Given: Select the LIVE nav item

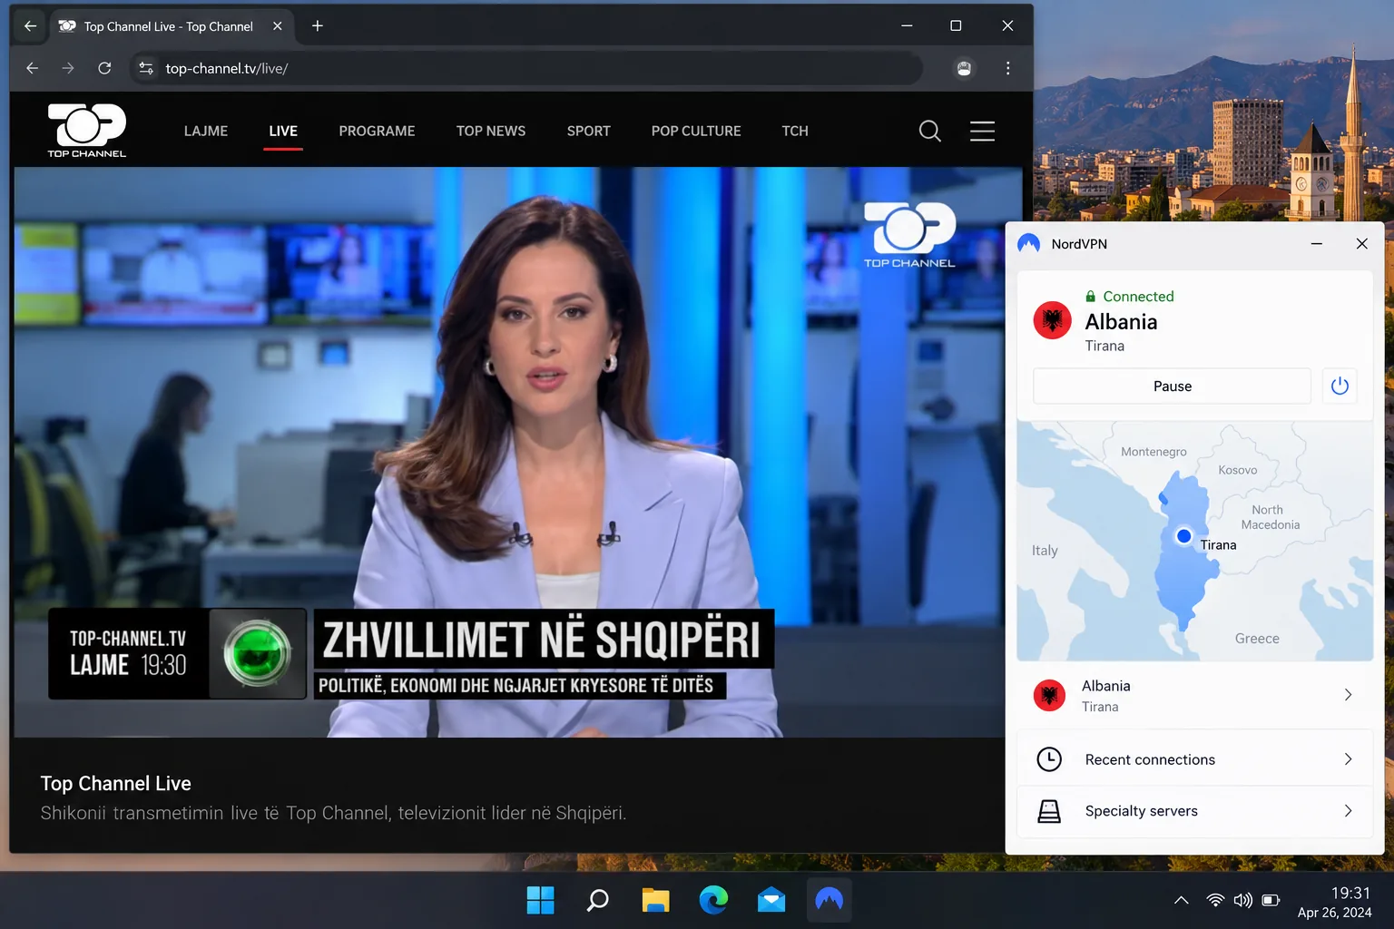Looking at the screenshot, I should [283, 131].
